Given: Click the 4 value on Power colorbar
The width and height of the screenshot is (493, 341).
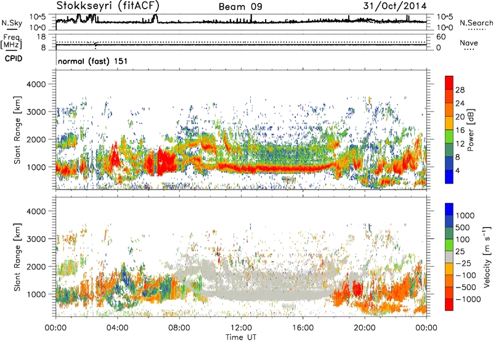Looking at the screenshot, I should pyautogui.click(x=458, y=170).
